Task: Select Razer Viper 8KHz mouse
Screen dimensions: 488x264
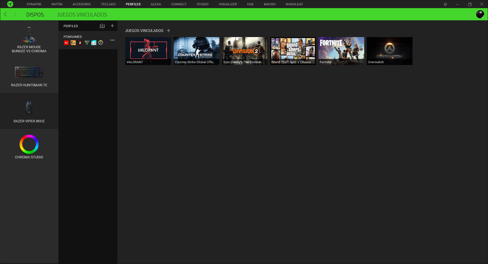Action: pos(29,111)
